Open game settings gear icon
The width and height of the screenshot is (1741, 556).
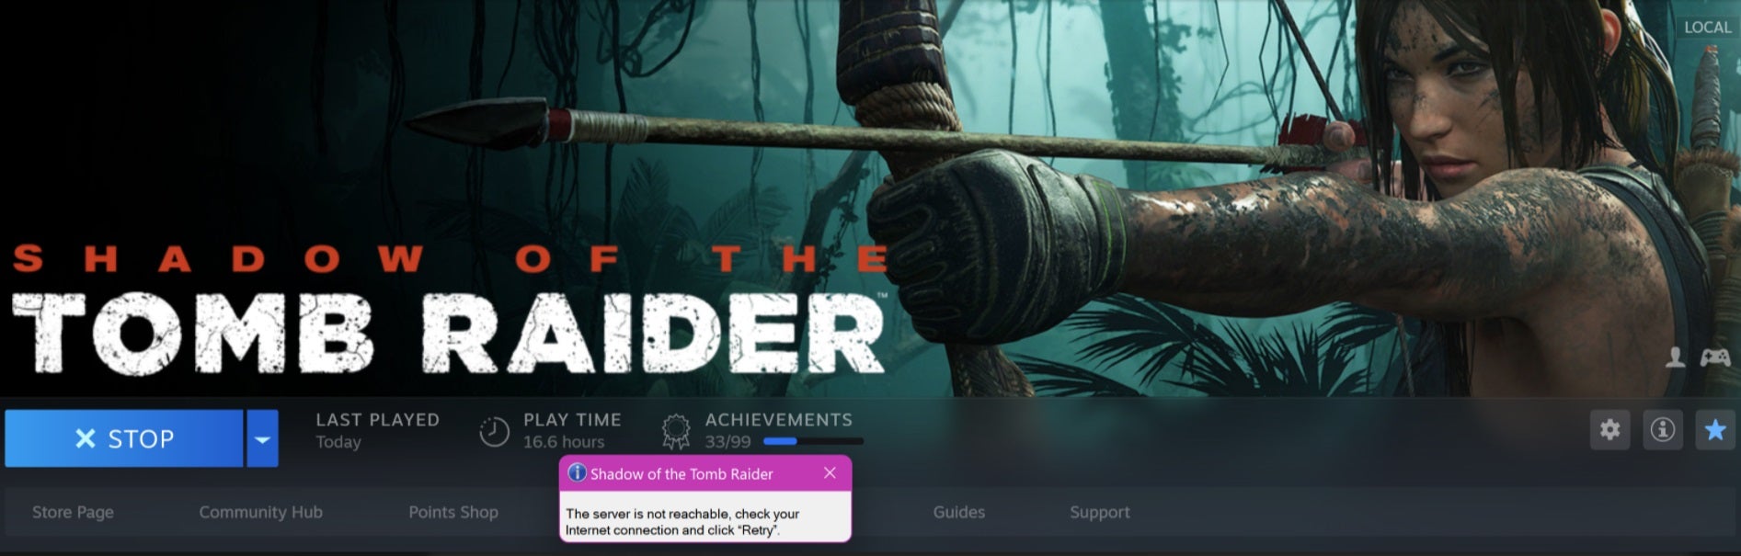[1609, 429]
